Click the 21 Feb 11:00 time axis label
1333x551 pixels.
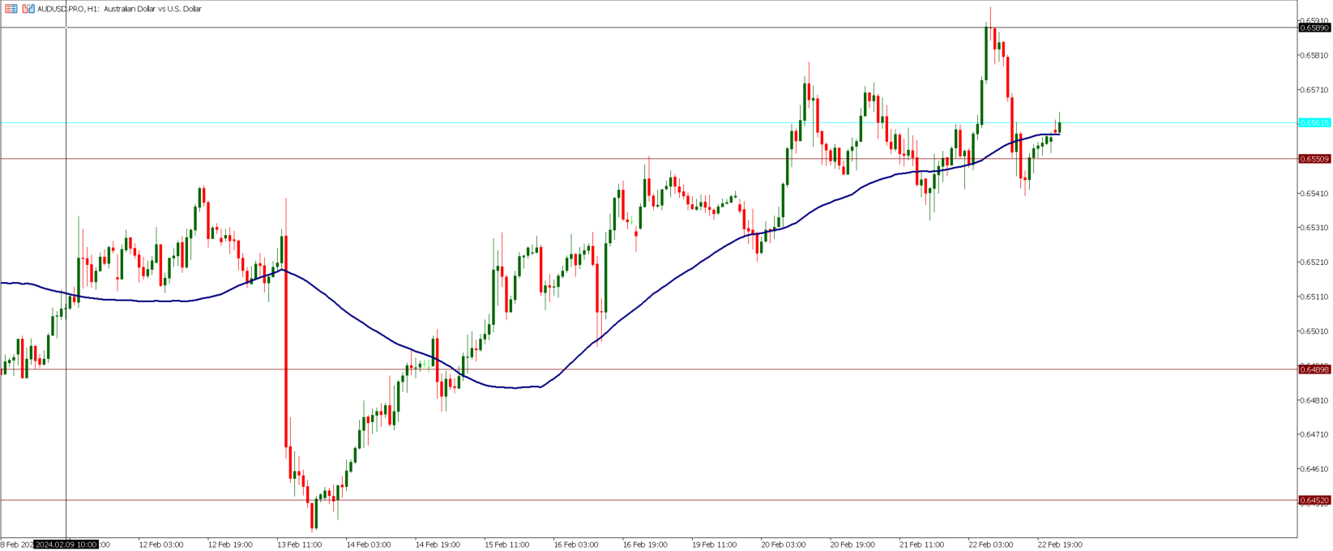(x=921, y=545)
